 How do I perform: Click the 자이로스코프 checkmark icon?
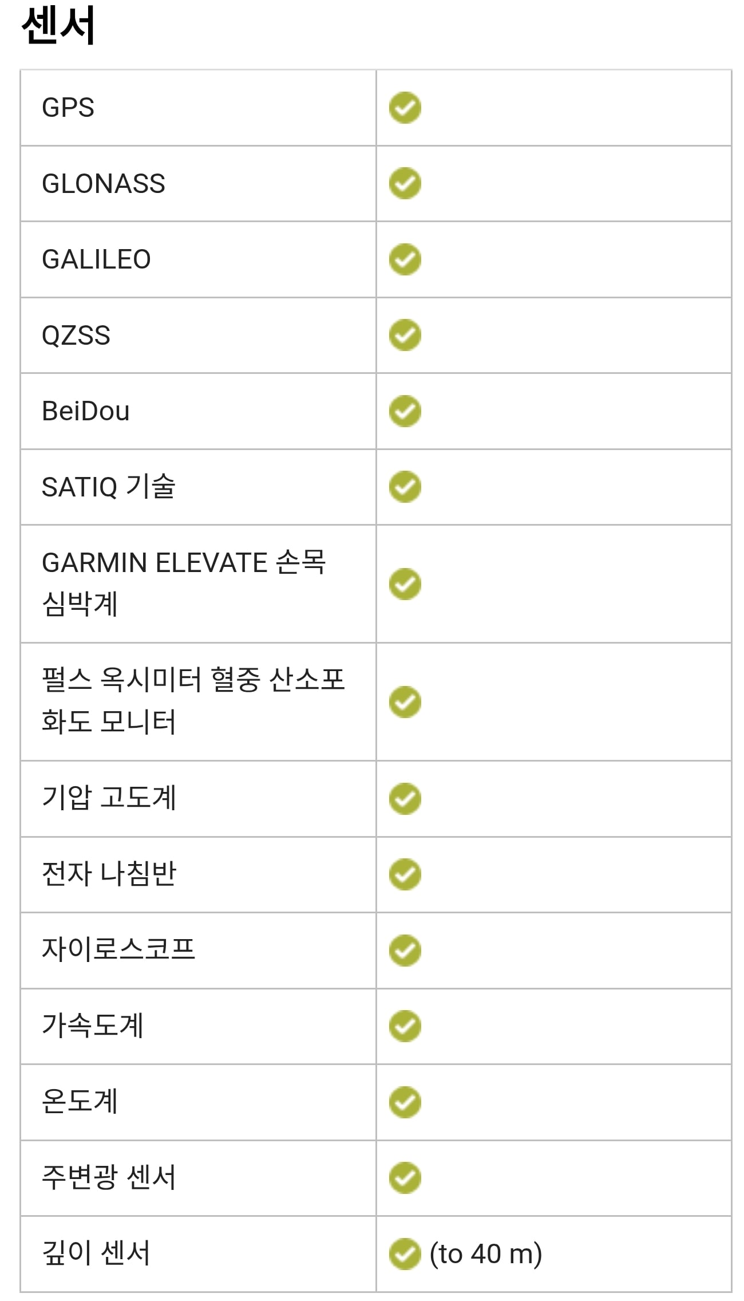point(405,951)
